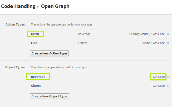Open the Like action type
172x107 pixels.
coord(34,43)
